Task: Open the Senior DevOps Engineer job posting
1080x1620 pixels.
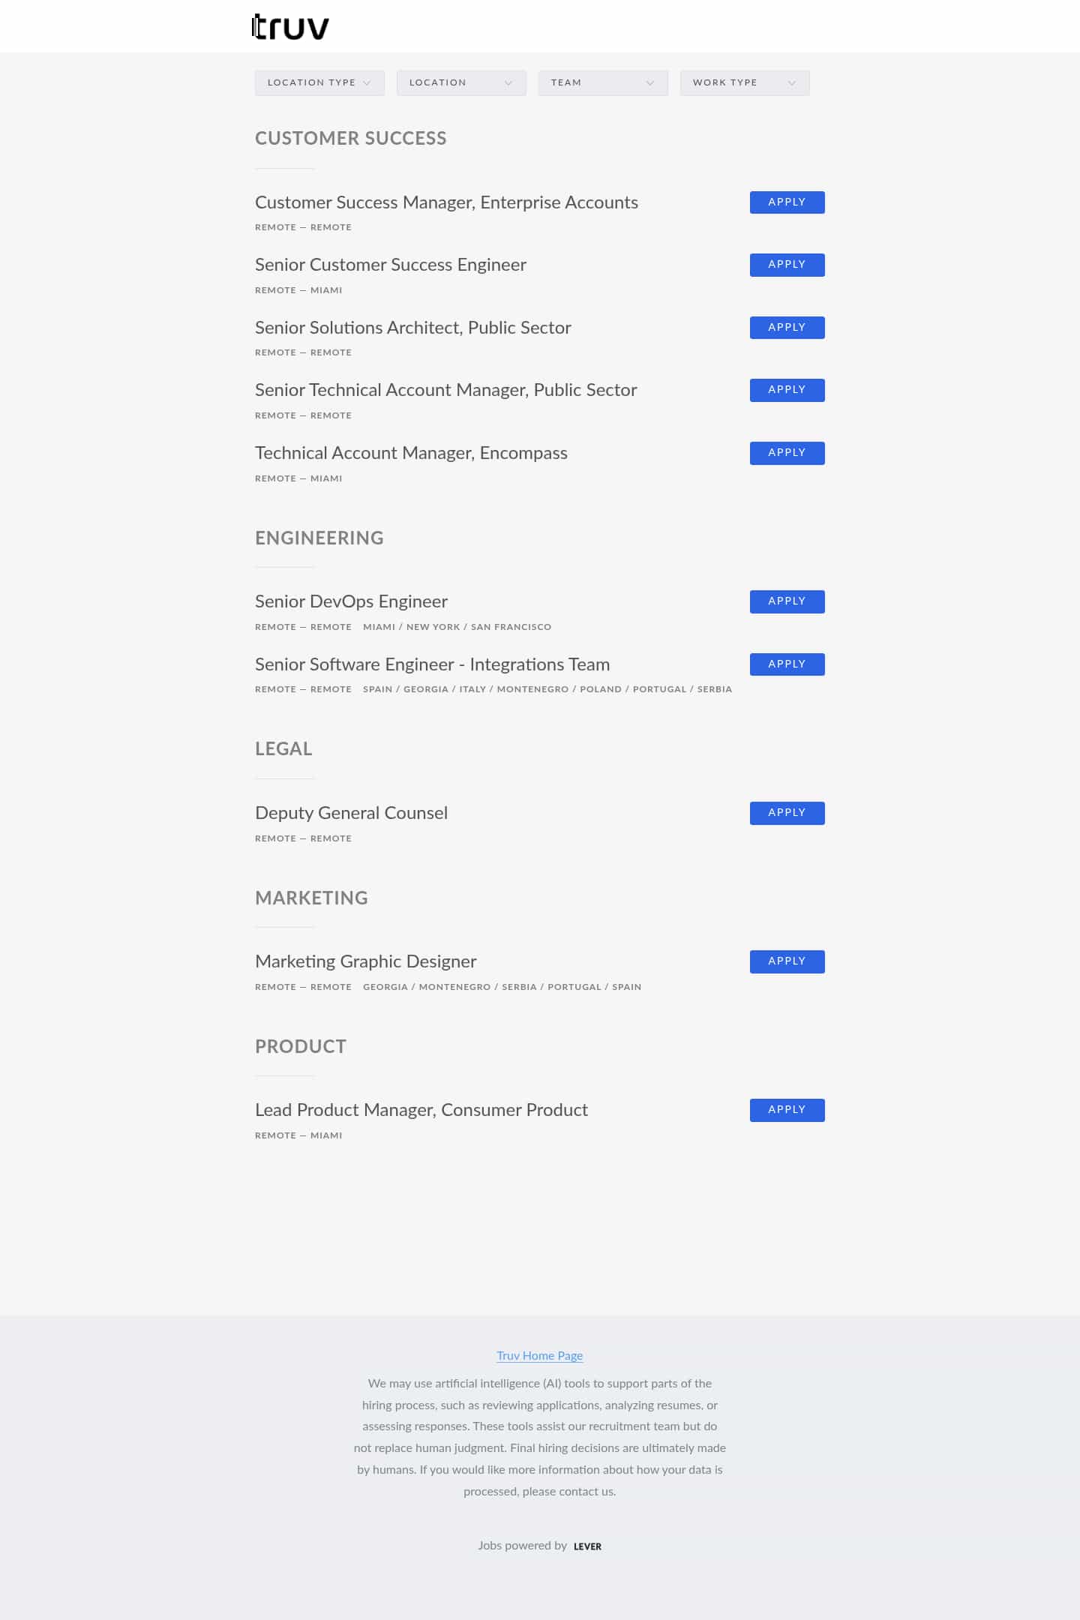Action: [x=350, y=601]
